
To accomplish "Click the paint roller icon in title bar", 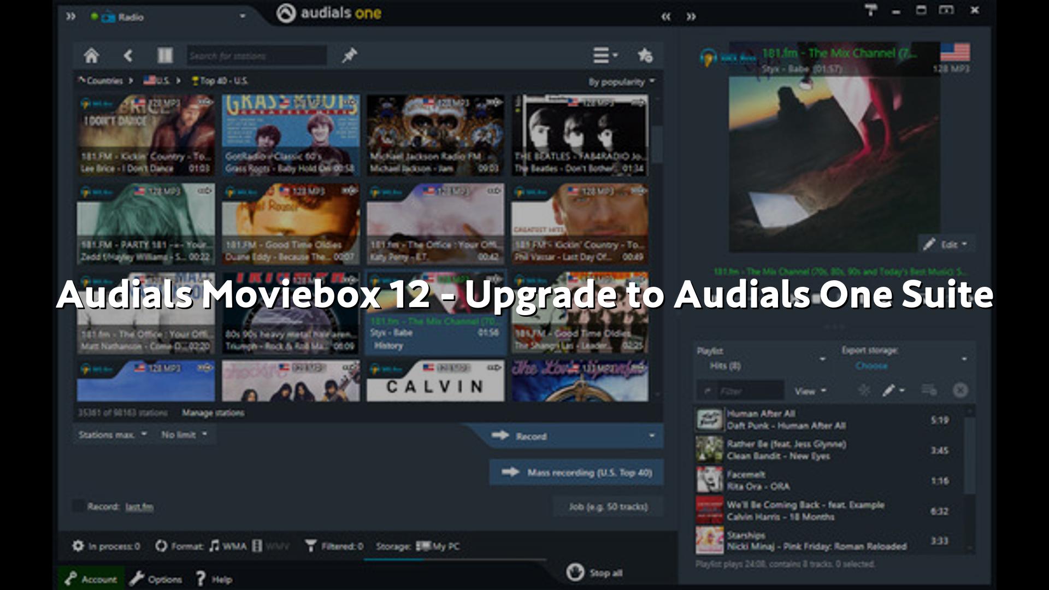I will [870, 10].
